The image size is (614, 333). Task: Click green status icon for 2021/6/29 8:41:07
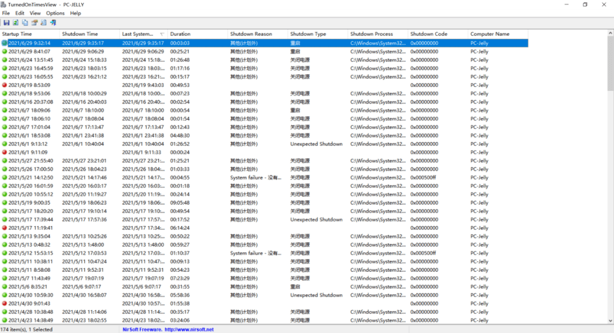pos(5,52)
